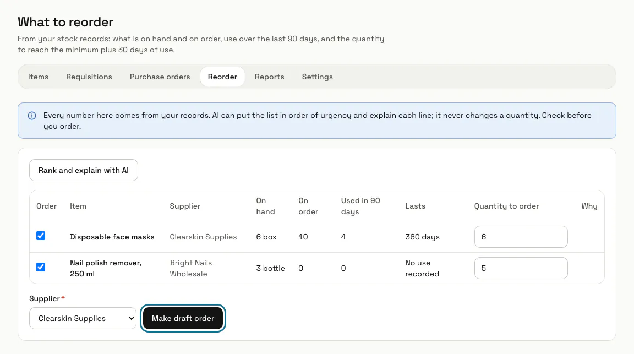
Task: Click the Used in 90 days column header
Action: 360,206
